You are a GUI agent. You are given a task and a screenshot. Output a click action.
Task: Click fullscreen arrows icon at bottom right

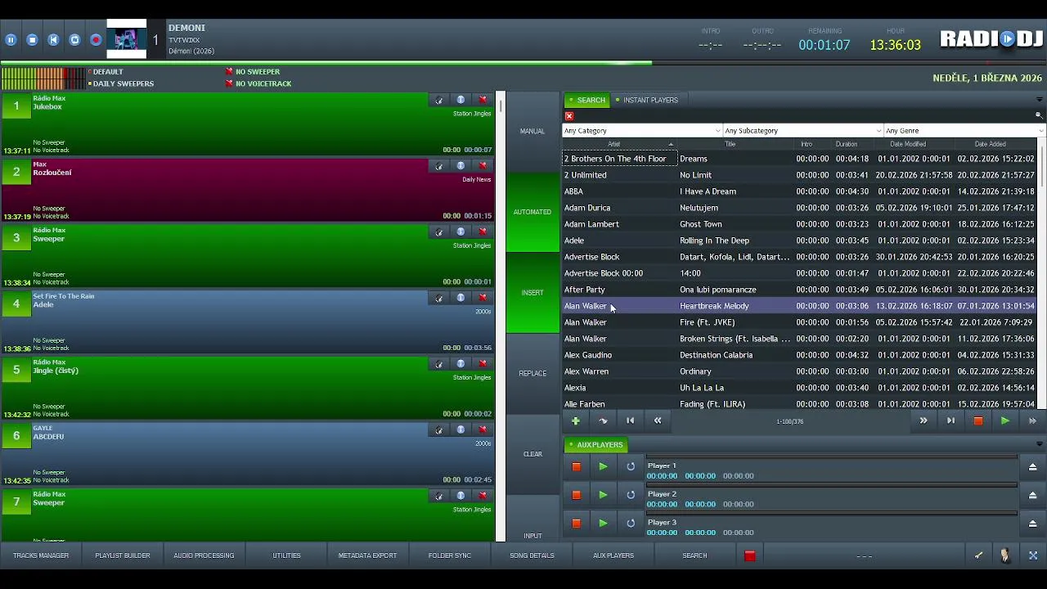point(1032,555)
